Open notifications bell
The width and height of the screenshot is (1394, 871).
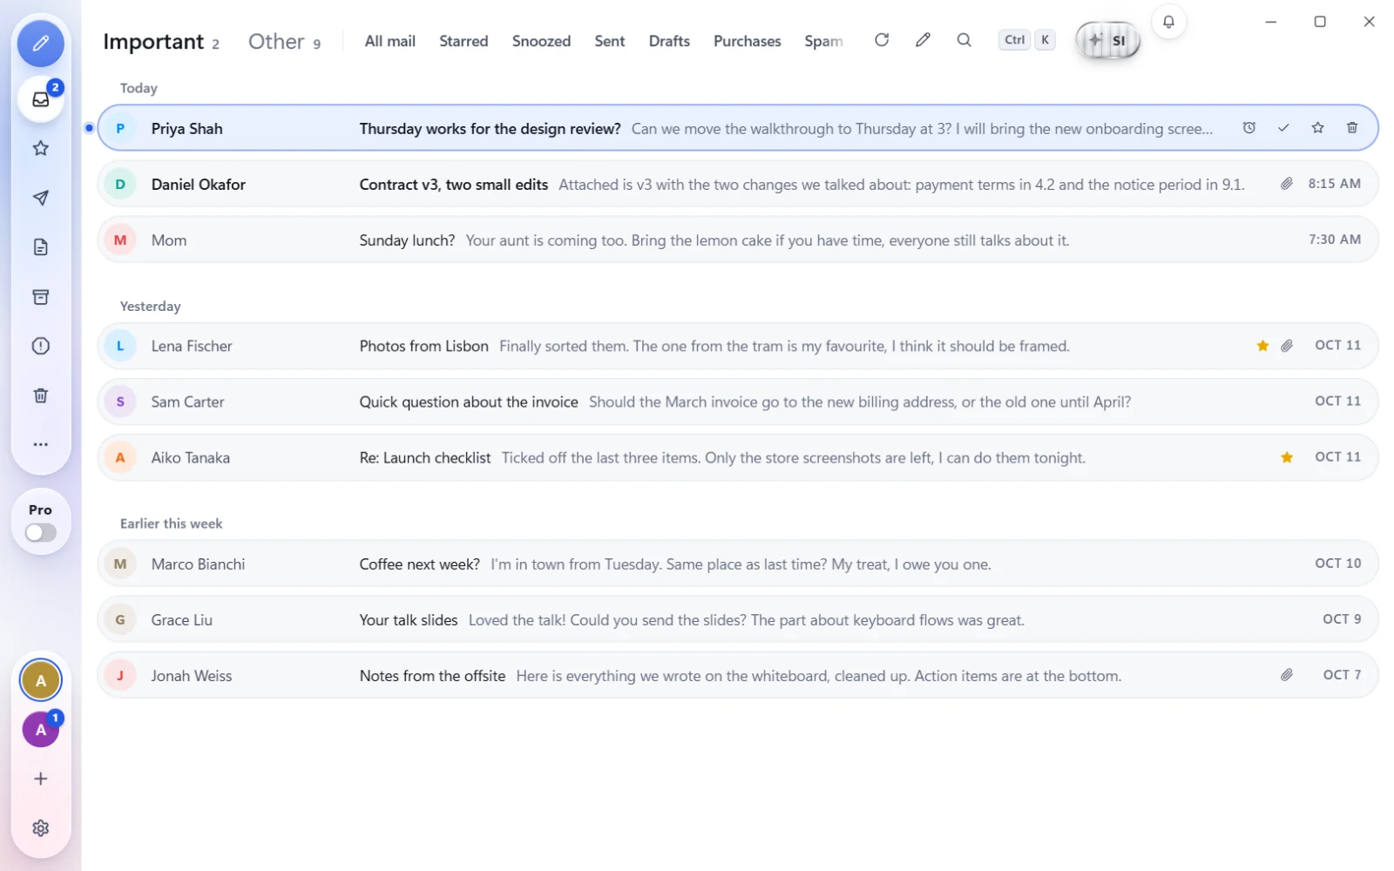click(1168, 22)
